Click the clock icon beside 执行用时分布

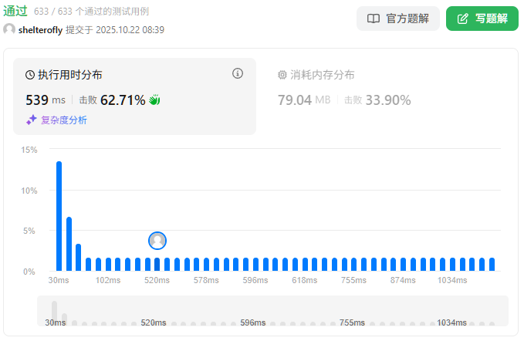(31, 75)
